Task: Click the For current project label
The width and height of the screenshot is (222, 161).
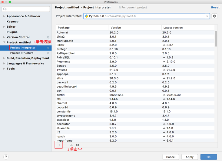Action: point(134,7)
